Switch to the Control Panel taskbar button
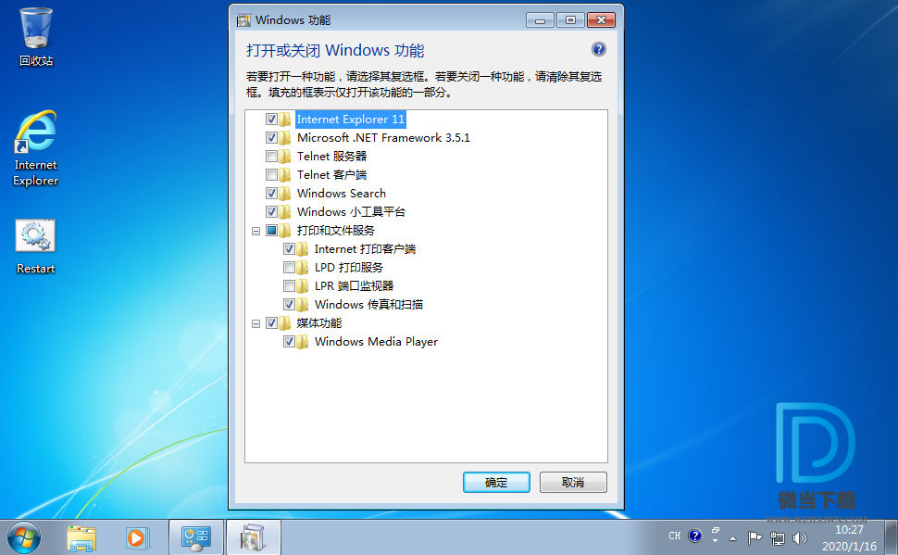Viewport: 898px width, 555px height. (196, 537)
